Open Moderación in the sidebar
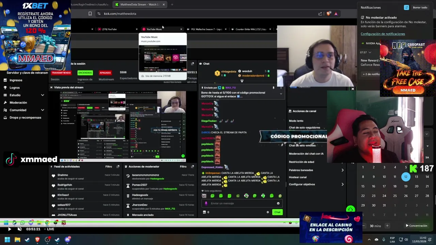This screenshot has width=436, height=245. pyautogui.click(x=18, y=103)
